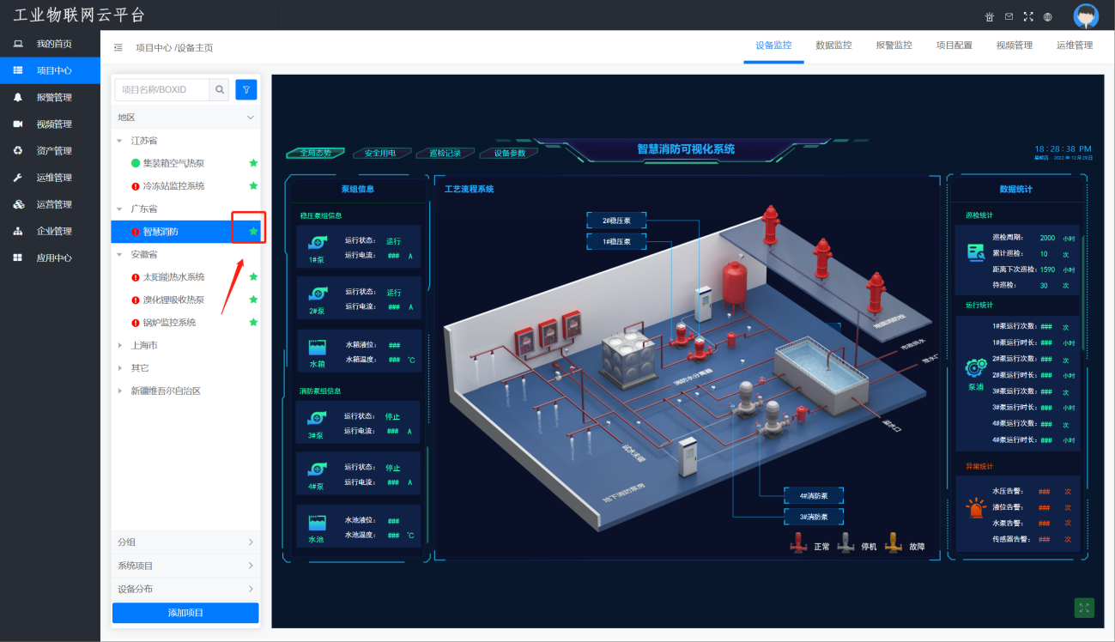Image resolution: width=1115 pixels, height=642 pixels.
Task: Open the mail message icon
Action: 1009,16
